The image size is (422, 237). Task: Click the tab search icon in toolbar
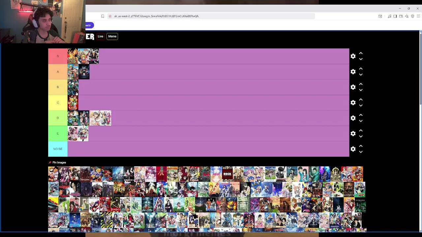[380, 16]
